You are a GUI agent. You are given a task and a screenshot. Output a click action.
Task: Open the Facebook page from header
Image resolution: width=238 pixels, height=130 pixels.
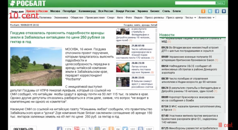point(217,11)
